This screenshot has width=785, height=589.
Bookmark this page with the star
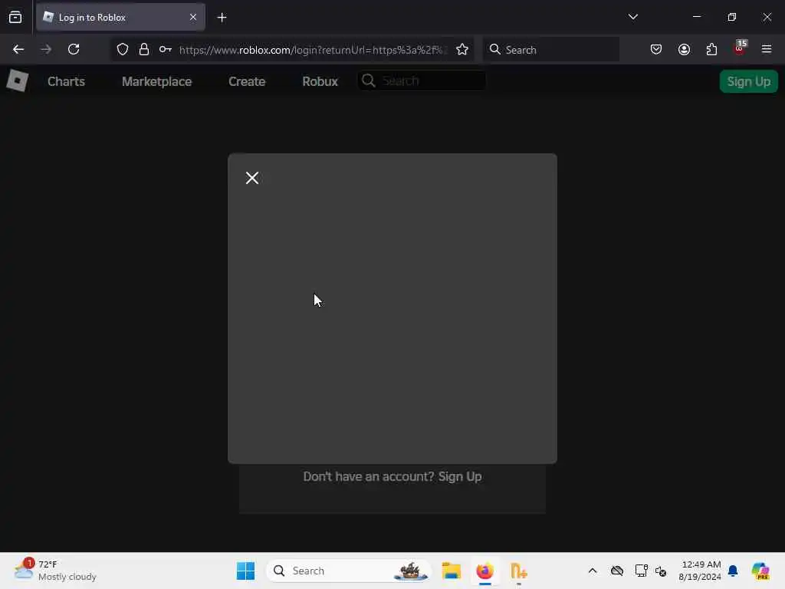[462, 49]
